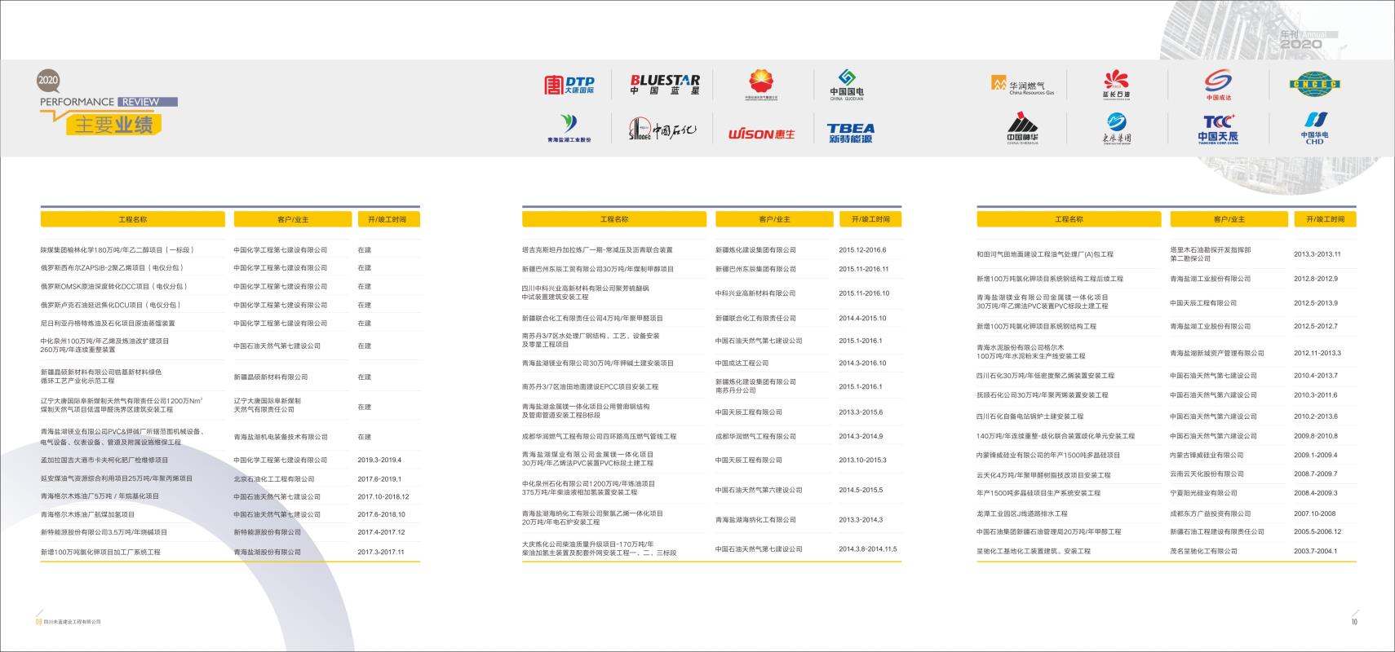Click the 中国成达工程公司 client cell
1395x652 pixels.
point(742,363)
